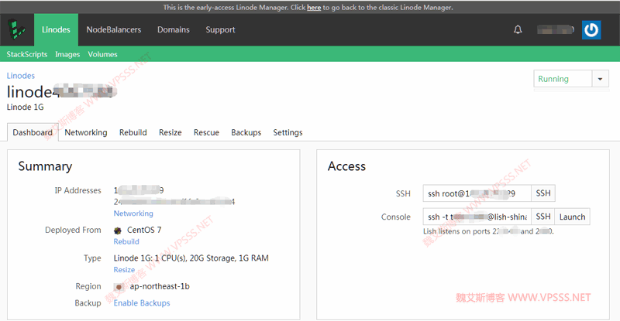Click the region flag icon
Viewport: 620px width, 321px height.
pyautogui.click(x=119, y=286)
